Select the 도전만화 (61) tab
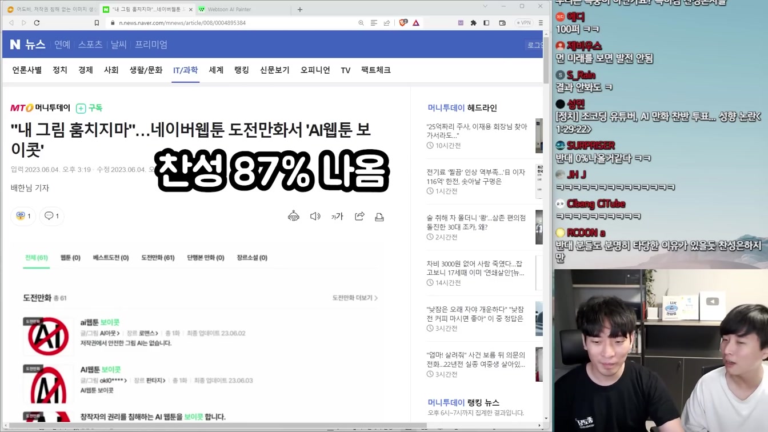Image resolution: width=768 pixels, height=432 pixels. 158,258
